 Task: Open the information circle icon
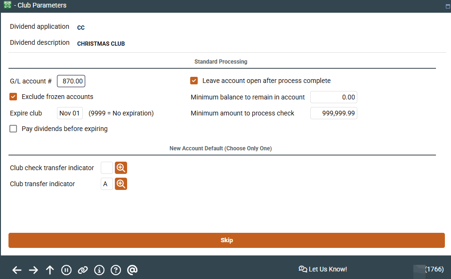[x=99, y=270]
